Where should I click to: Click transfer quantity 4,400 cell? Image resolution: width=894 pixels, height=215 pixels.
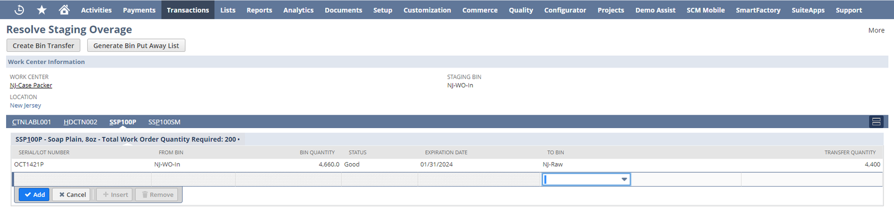click(x=872, y=164)
